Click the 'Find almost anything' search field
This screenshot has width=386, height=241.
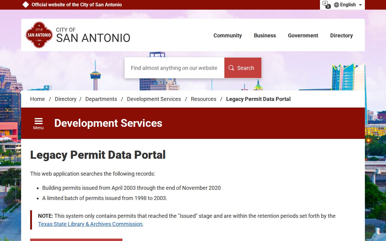coord(174,68)
